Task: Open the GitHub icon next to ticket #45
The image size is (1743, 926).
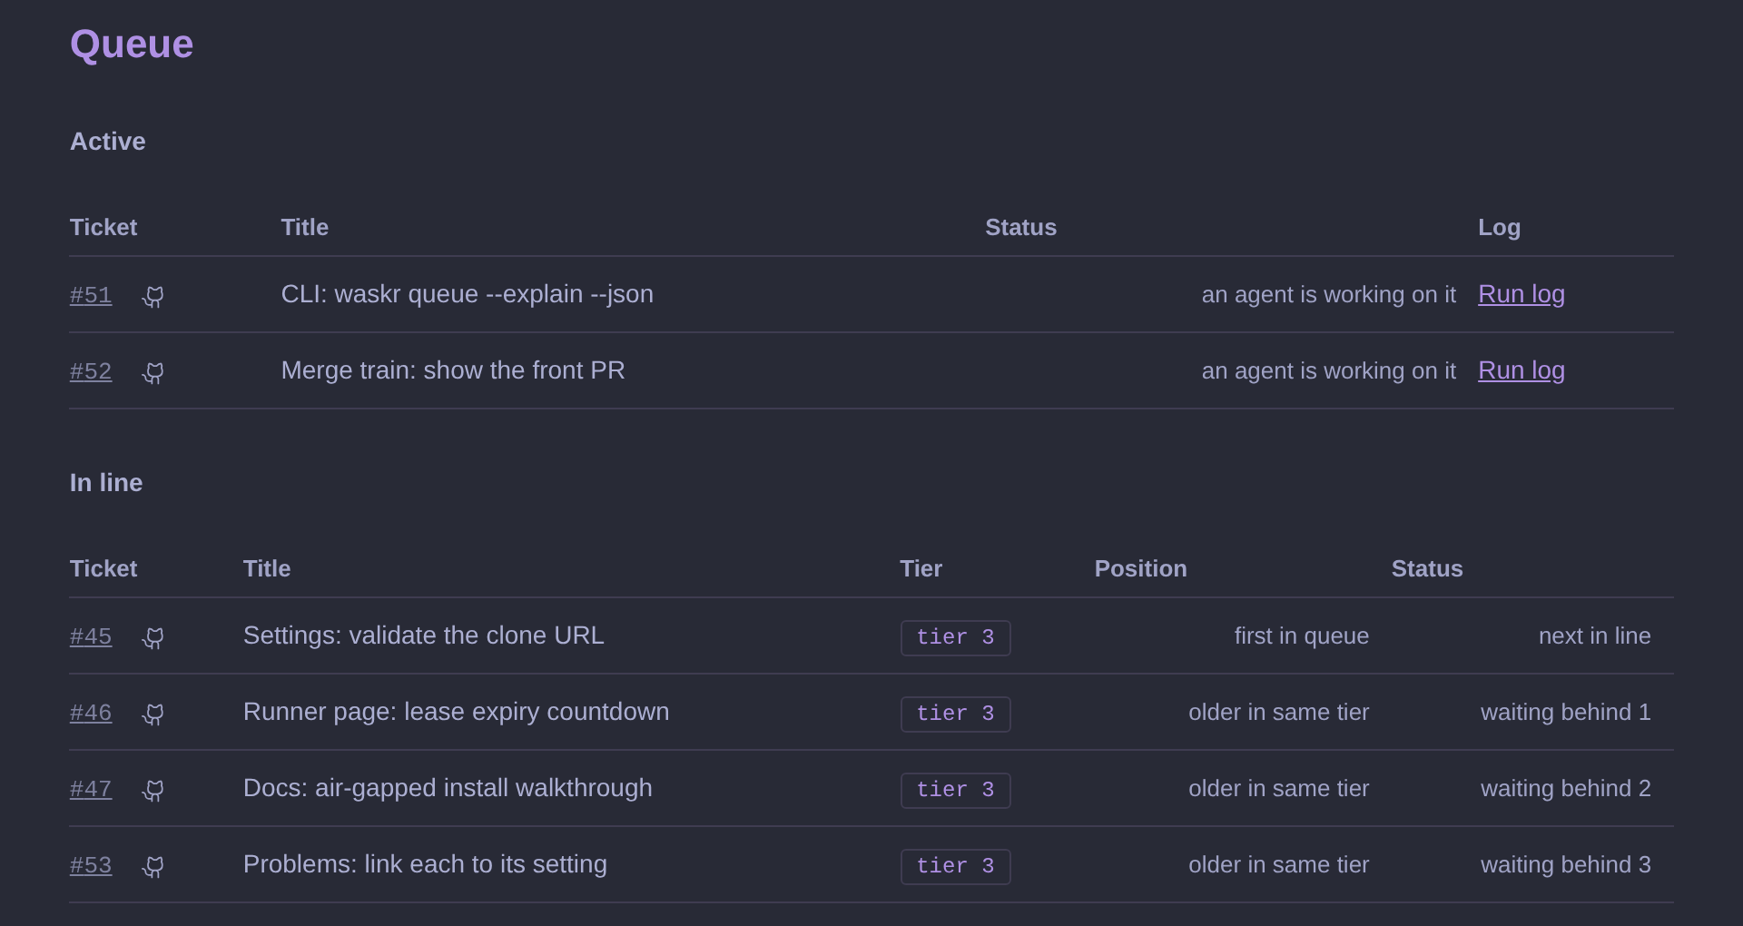Action: tap(153, 638)
